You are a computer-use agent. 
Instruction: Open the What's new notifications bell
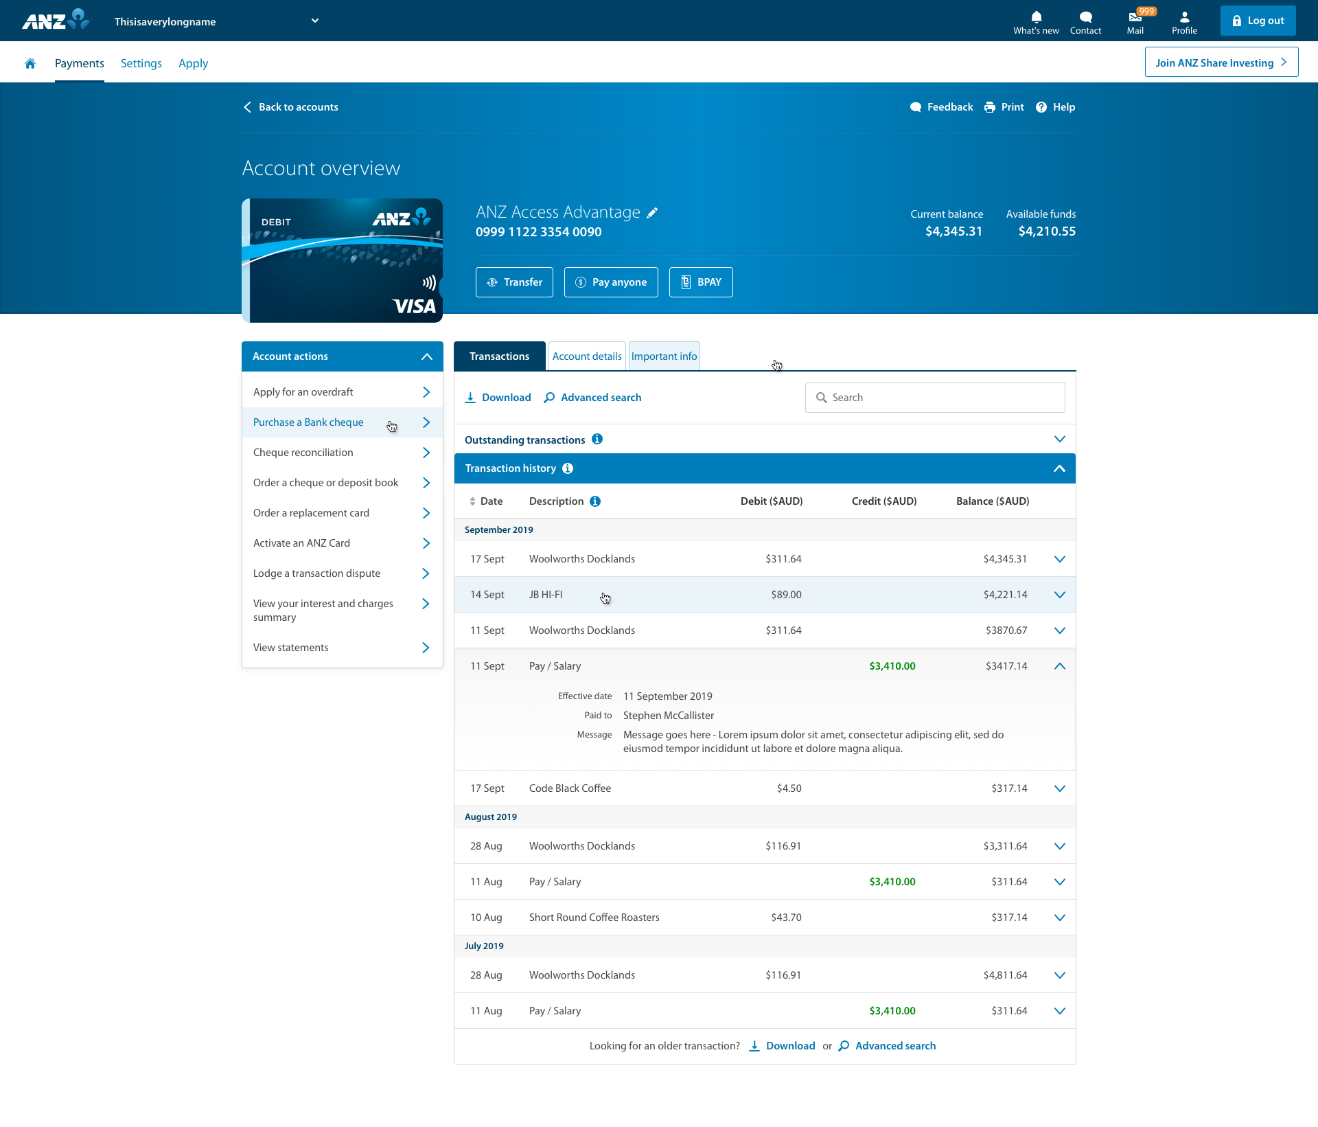1036,17
